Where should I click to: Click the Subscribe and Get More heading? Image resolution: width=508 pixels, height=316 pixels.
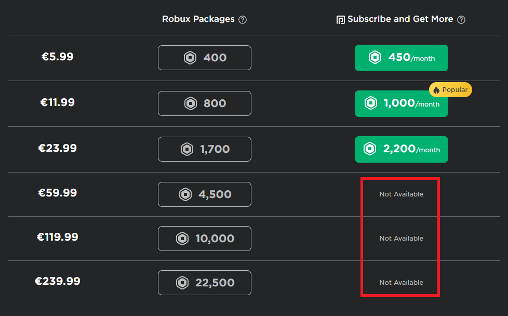click(x=400, y=19)
